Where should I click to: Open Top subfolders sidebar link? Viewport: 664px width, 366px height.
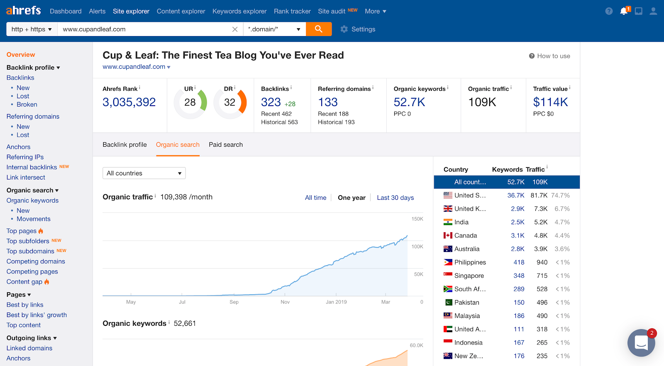tap(28, 241)
